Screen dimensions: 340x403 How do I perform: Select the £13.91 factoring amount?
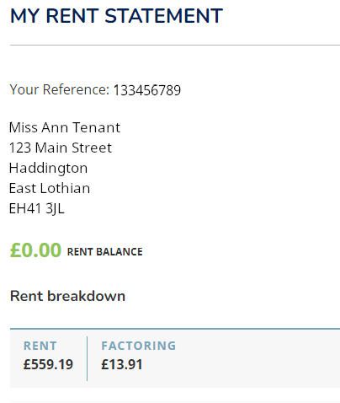[122, 364]
